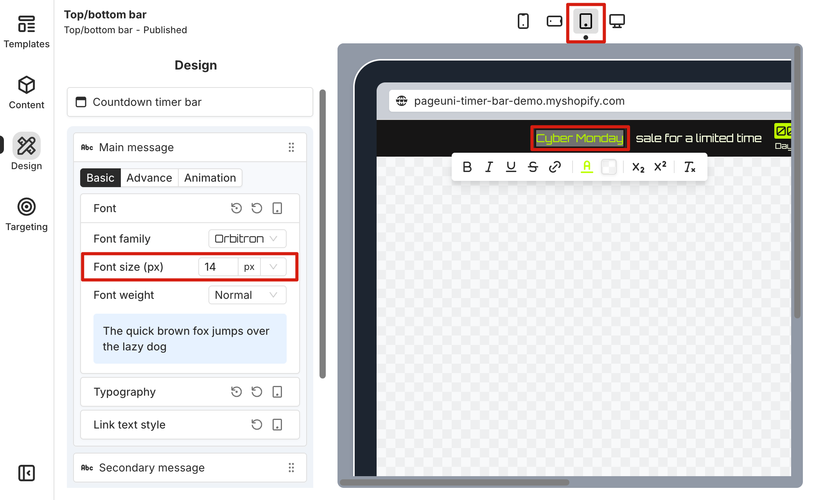Click the quick brown fox font preview

(190, 339)
